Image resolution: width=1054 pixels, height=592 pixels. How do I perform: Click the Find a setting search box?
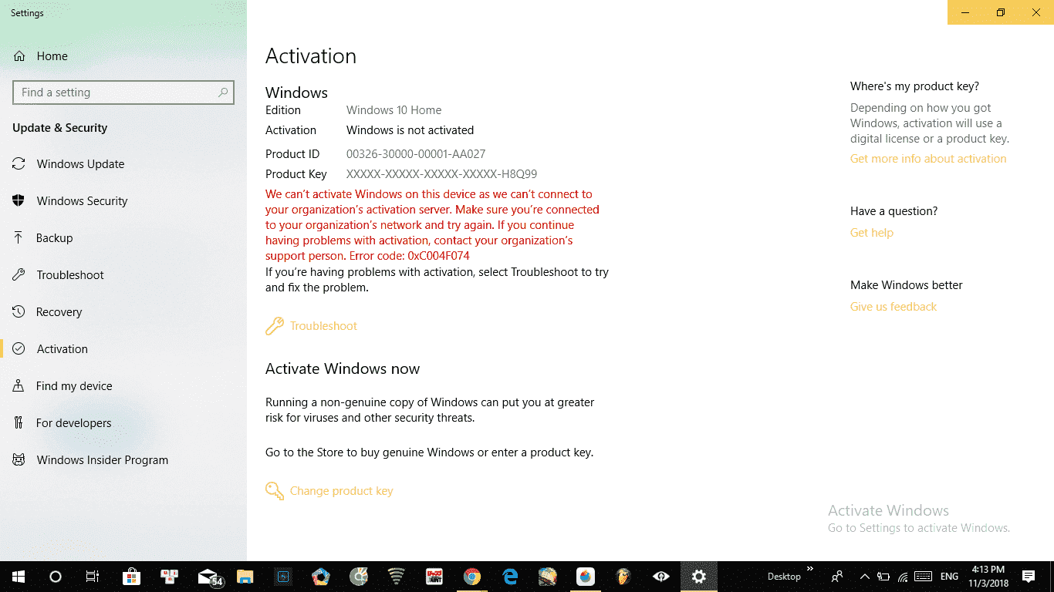123,92
